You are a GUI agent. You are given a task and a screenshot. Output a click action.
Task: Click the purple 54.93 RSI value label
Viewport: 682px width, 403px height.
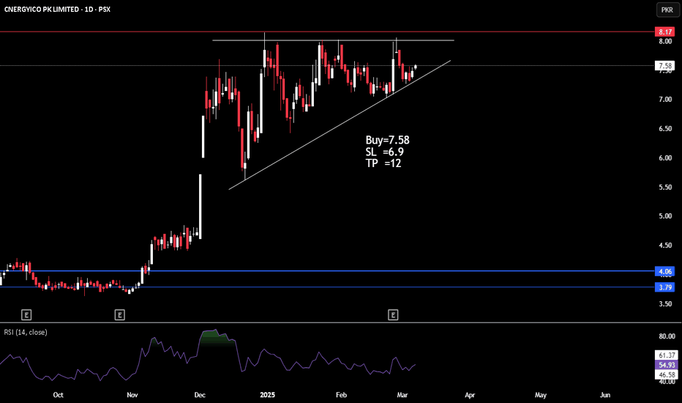coord(666,365)
